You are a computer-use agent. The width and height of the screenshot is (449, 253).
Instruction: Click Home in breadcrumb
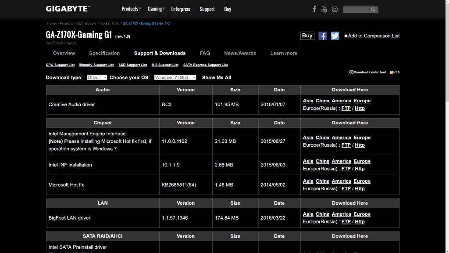(x=51, y=24)
